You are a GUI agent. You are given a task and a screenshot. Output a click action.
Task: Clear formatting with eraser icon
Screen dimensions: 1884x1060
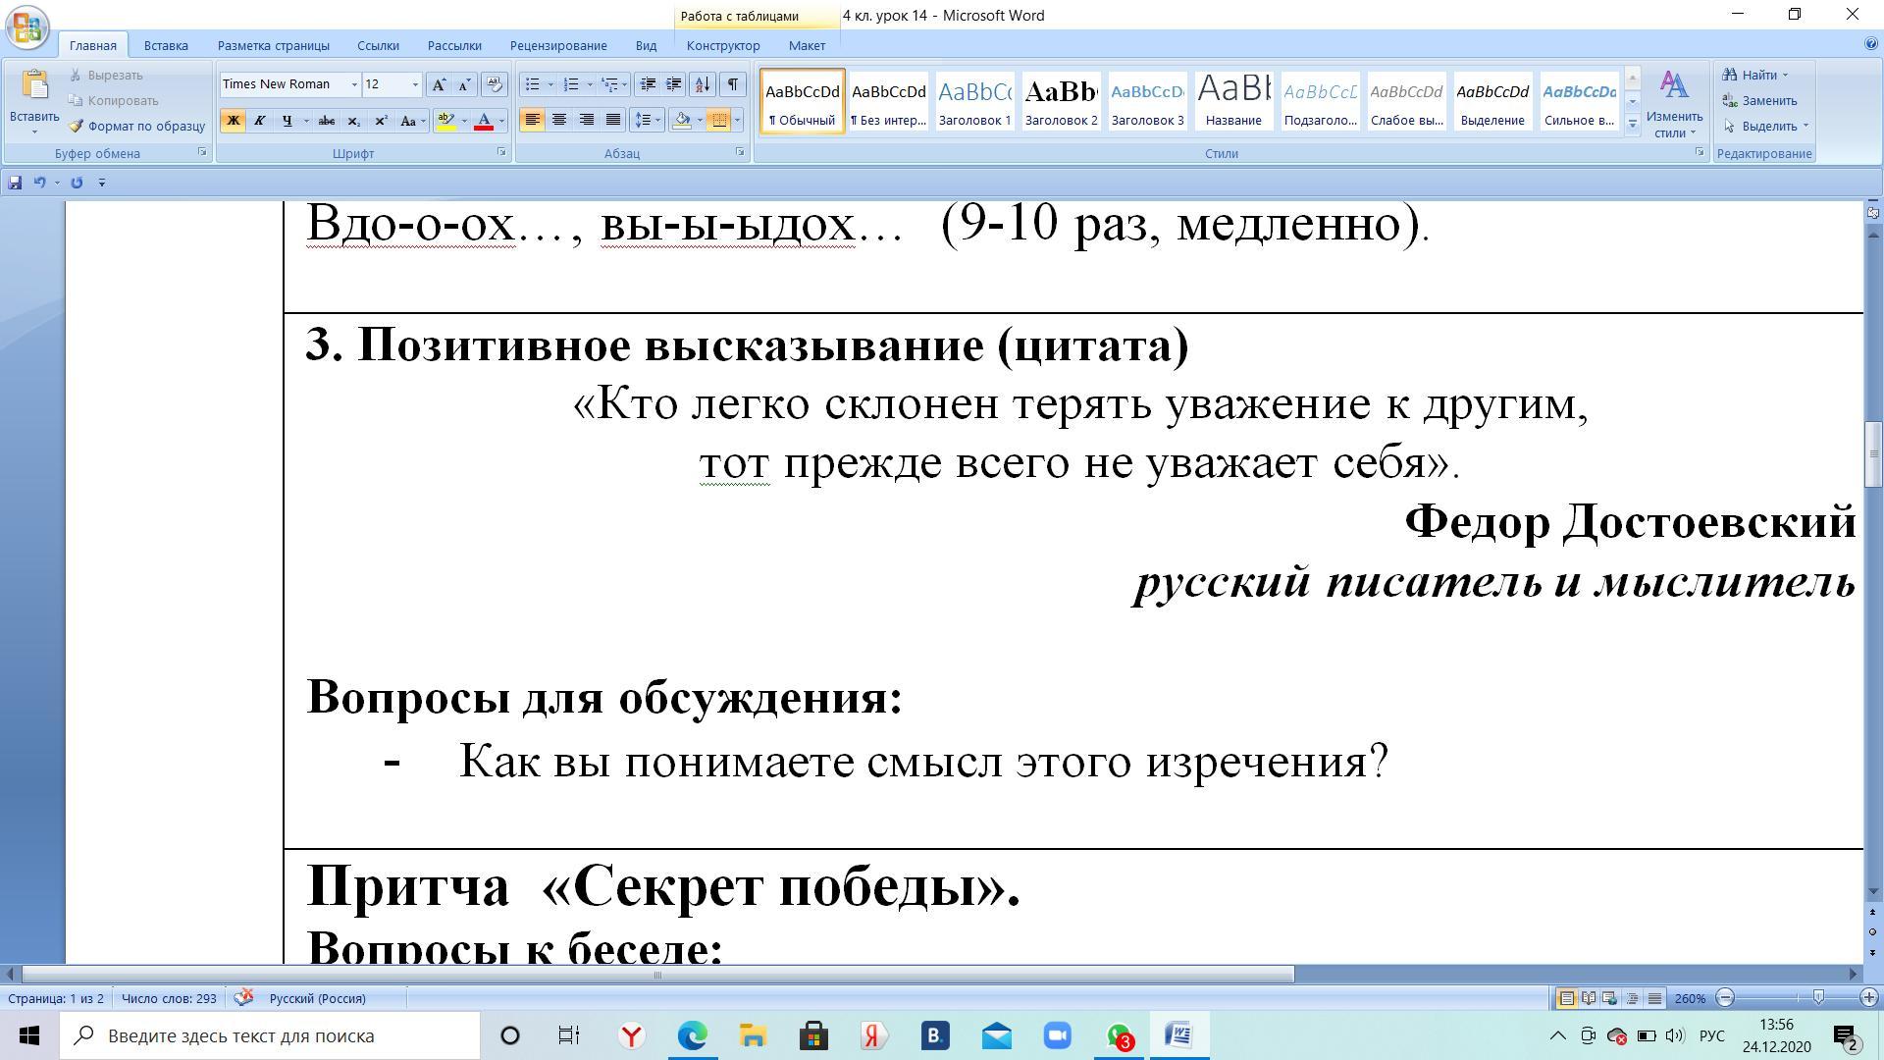point(495,84)
